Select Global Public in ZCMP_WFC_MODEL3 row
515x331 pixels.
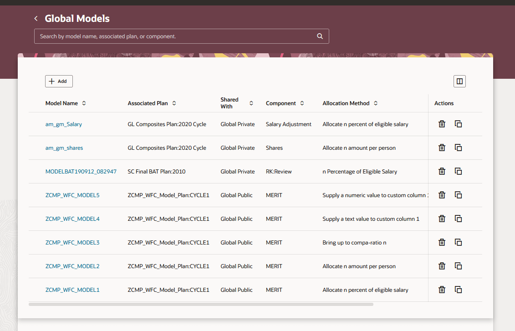[x=236, y=242]
